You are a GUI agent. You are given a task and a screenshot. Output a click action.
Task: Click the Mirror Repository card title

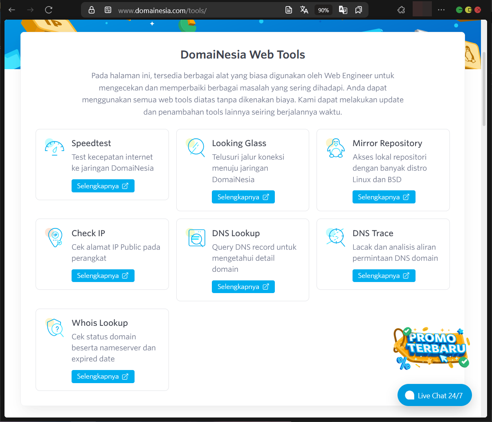pos(387,143)
